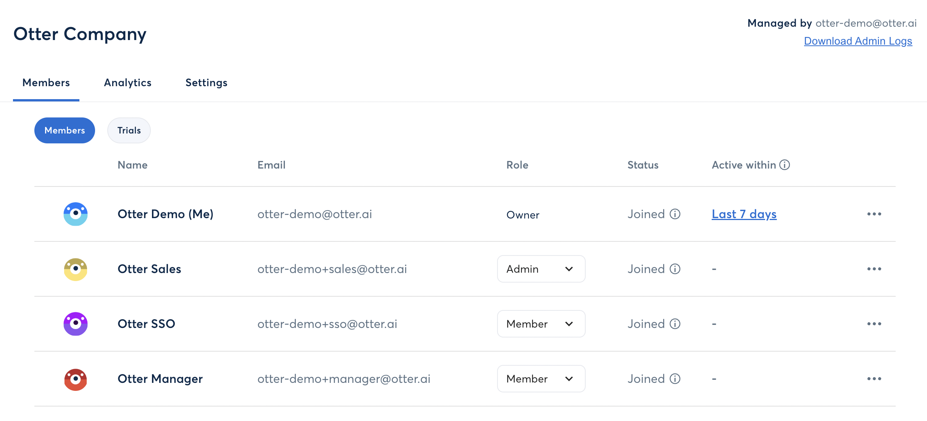This screenshot has height=421, width=927.
Task: Open the three-dot menu for Otter SSO
Action: (x=874, y=324)
